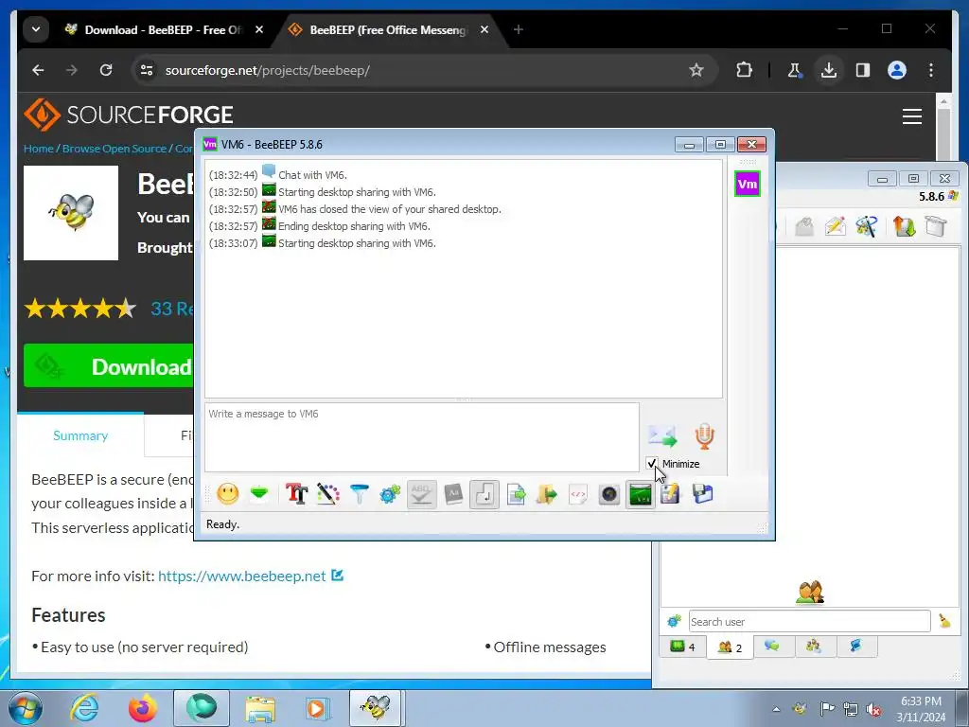Image resolution: width=969 pixels, height=727 pixels.
Task: Switch to the chat bubbles tab
Action: tap(772, 646)
